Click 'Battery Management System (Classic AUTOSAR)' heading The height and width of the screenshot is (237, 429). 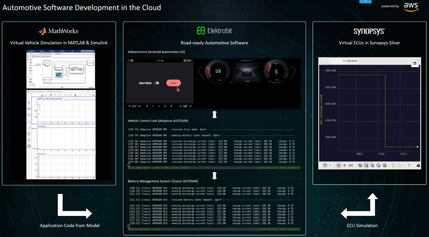163,181
